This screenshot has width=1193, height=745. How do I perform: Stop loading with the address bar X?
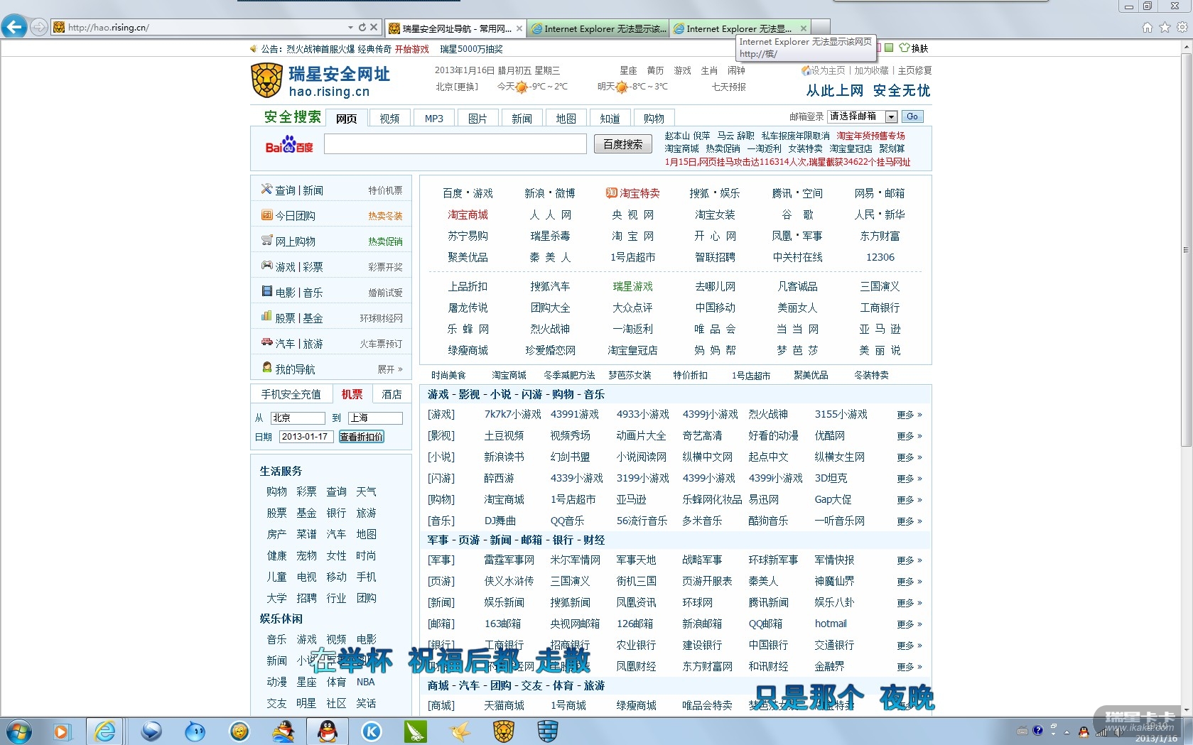(374, 28)
